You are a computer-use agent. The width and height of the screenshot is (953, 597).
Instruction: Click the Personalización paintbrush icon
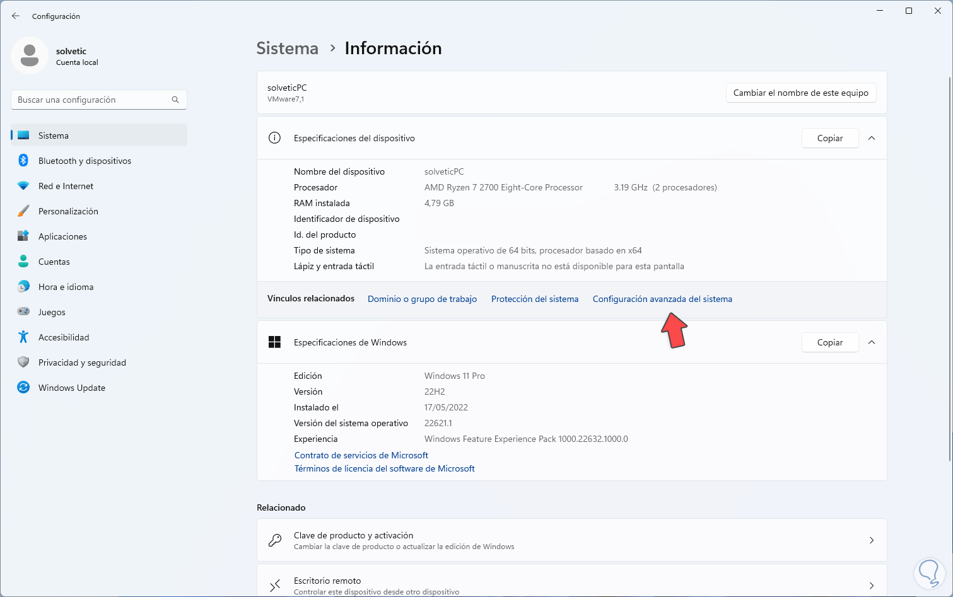[x=23, y=211]
